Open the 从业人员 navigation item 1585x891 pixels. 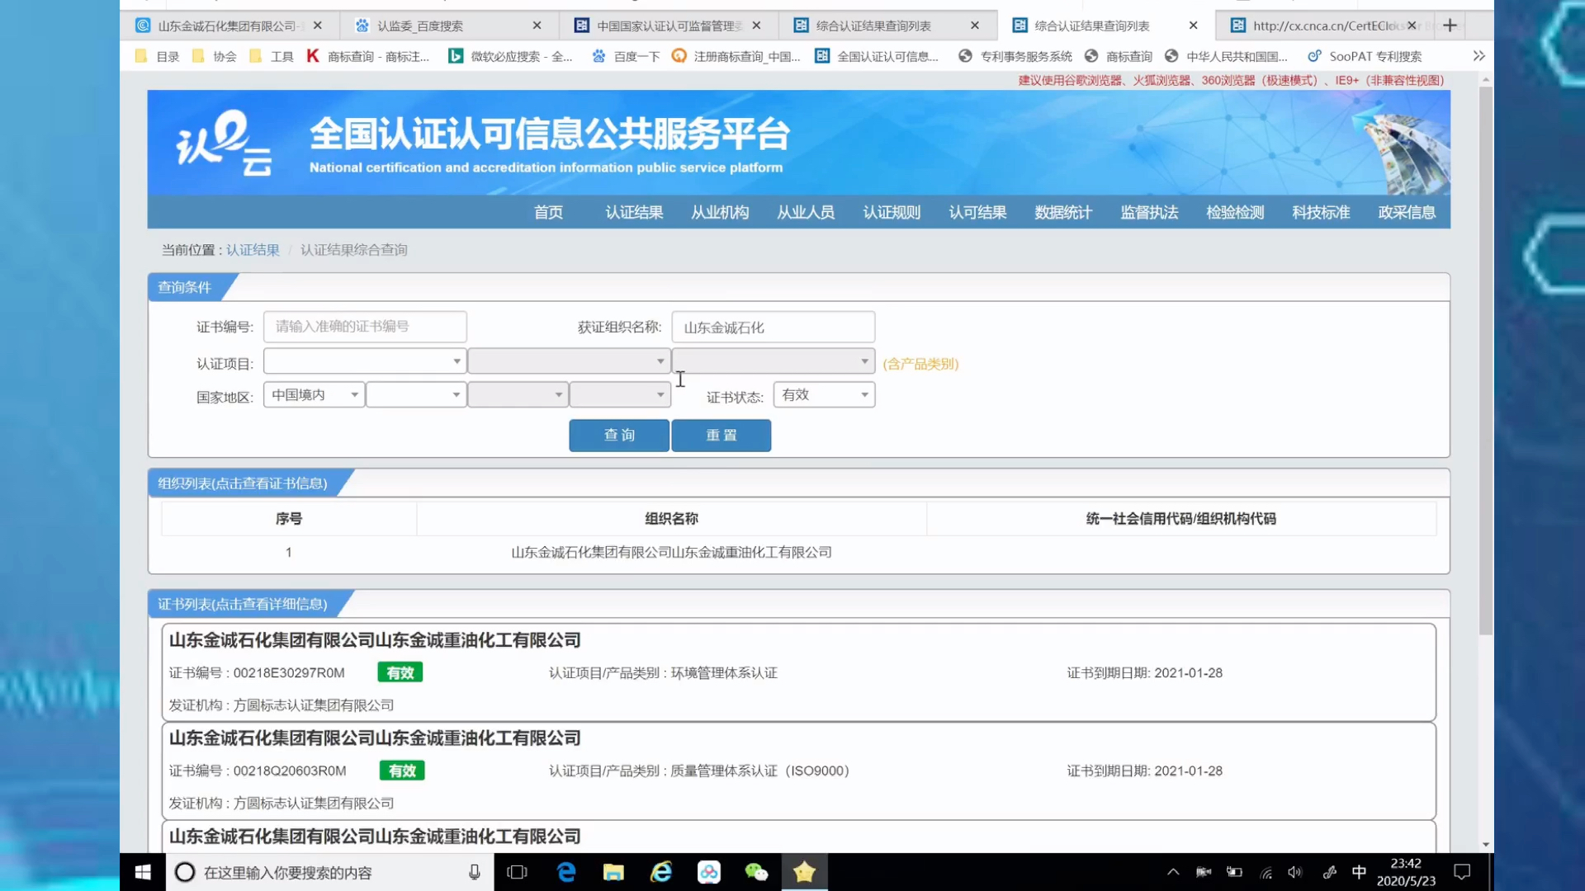click(806, 212)
